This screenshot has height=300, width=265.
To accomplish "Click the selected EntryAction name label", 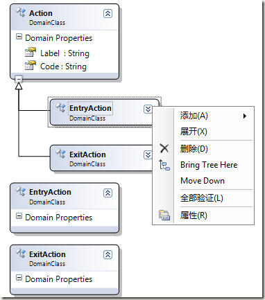I will [90, 108].
